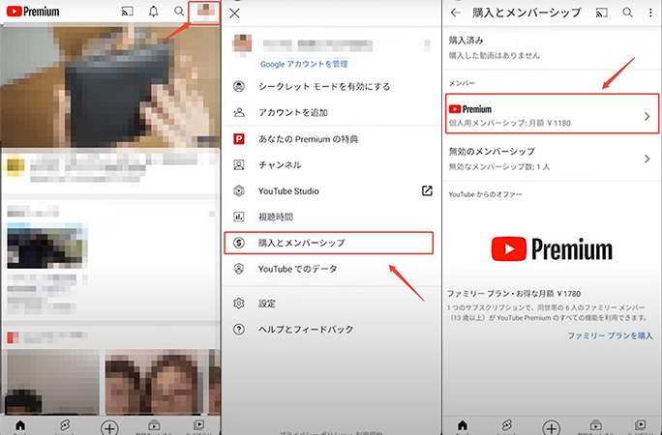Viewport: 662px width, 435px height.
Task: Tap cast icon on the membership screen
Action: click(x=602, y=13)
